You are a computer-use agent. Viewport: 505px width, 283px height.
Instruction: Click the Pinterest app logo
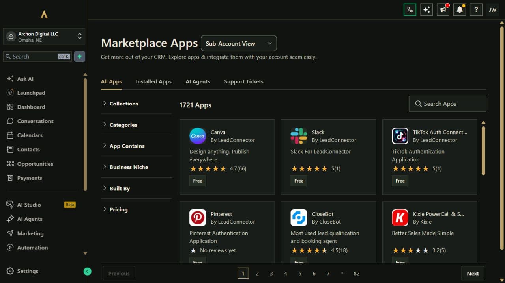[198, 218]
